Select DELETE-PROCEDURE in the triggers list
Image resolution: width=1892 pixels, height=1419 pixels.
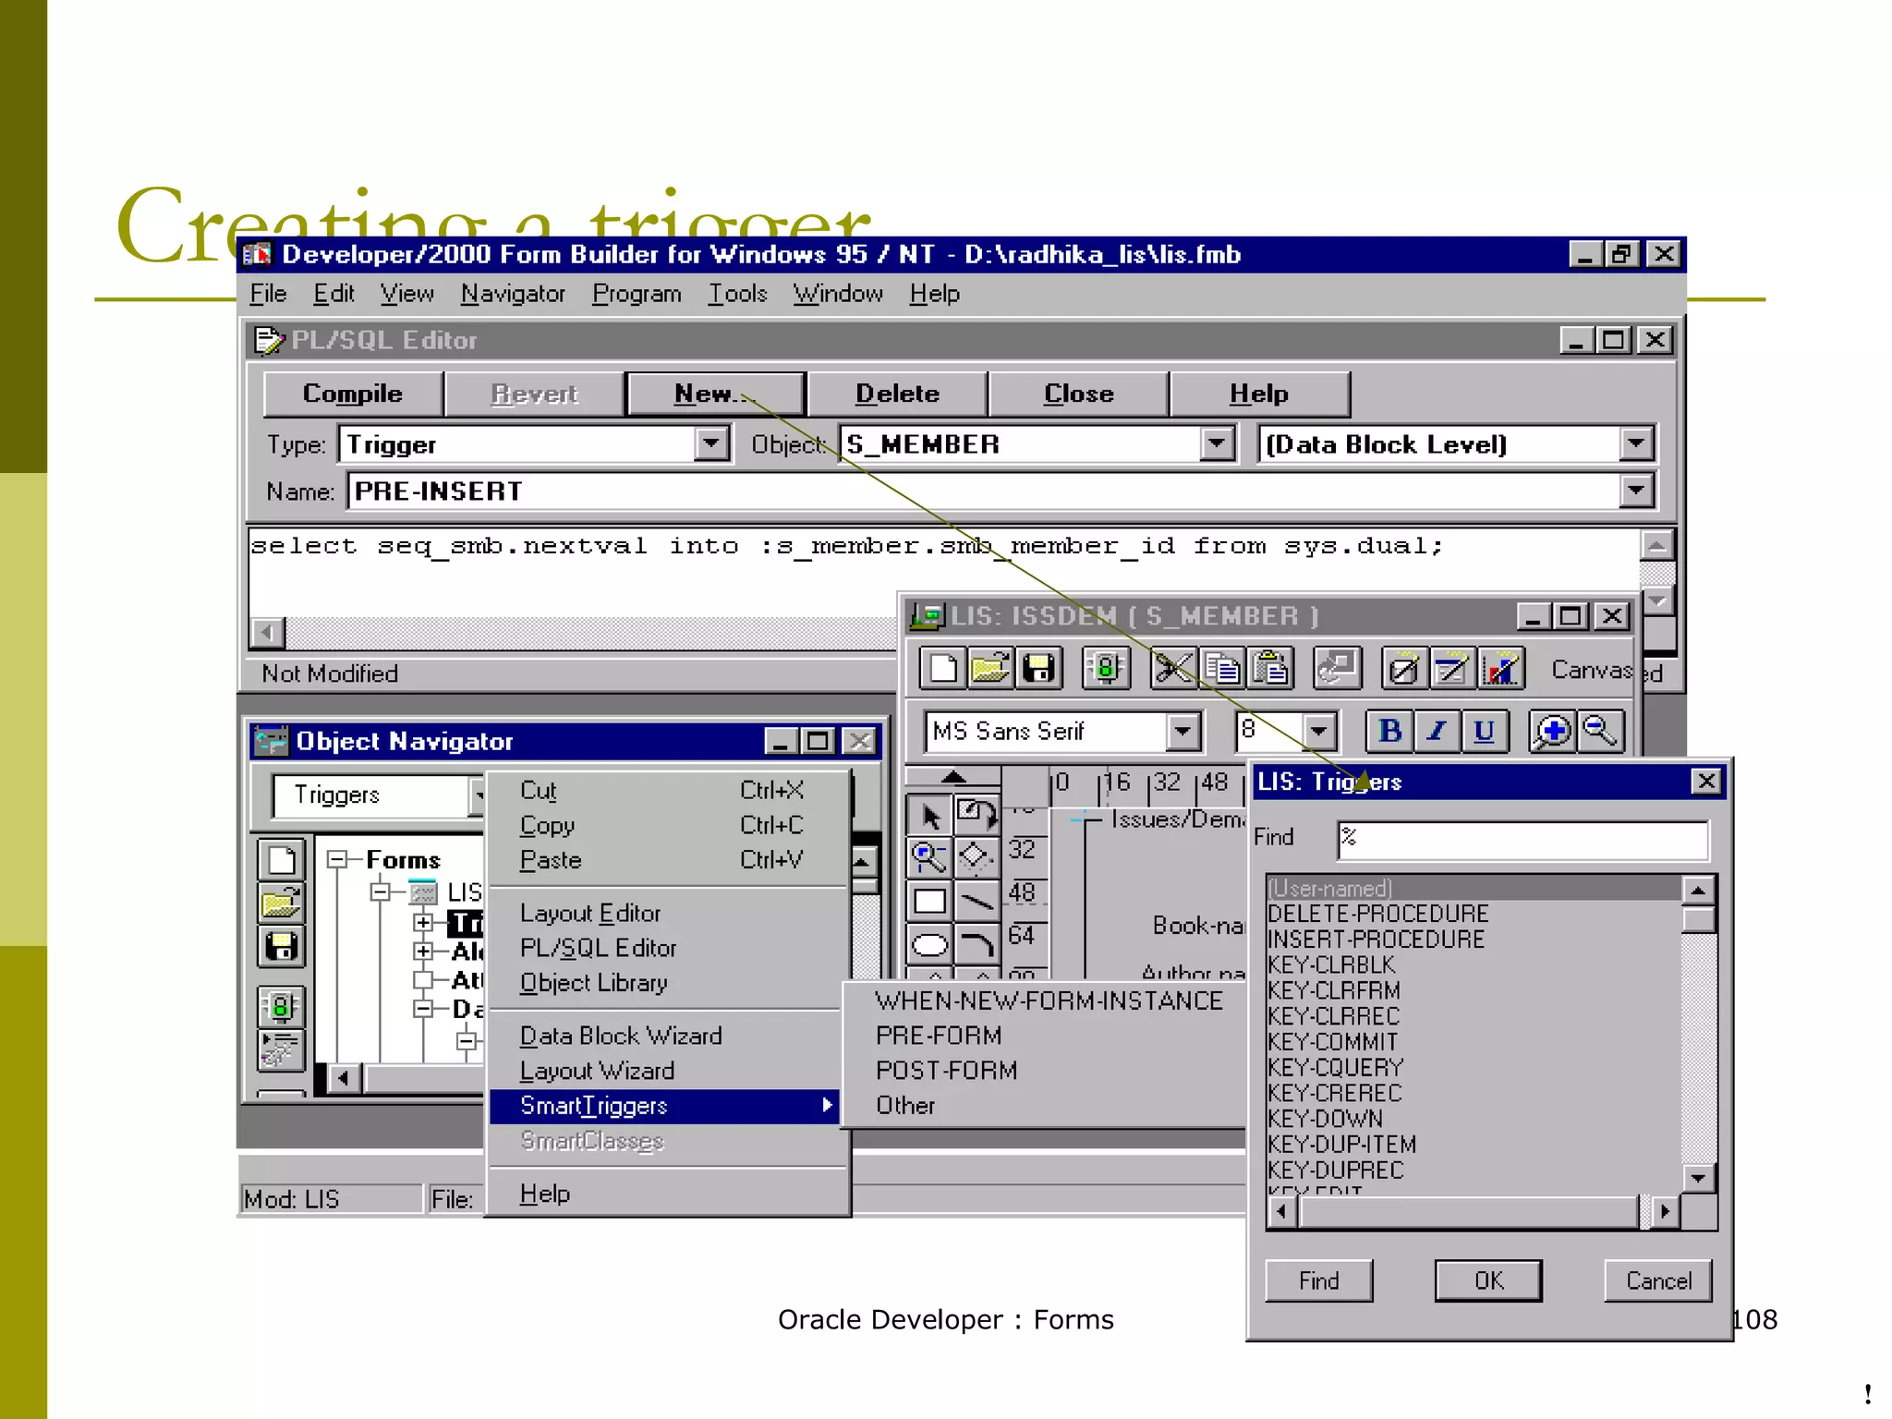coord(1474,914)
